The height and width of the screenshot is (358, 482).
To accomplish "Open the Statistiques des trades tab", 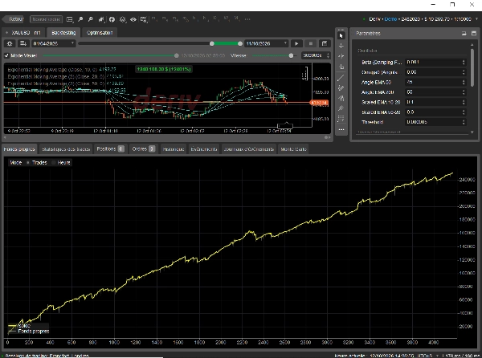I will (66, 149).
